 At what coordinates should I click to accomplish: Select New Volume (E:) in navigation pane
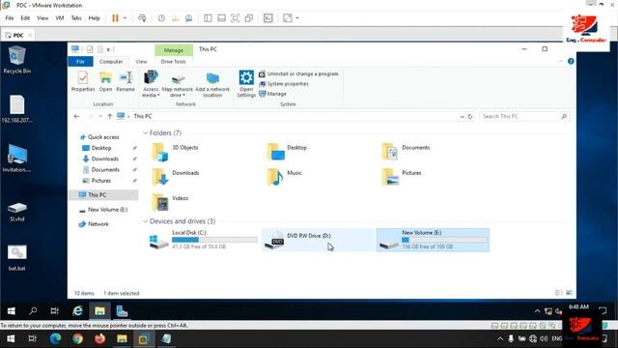pos(107,210)
